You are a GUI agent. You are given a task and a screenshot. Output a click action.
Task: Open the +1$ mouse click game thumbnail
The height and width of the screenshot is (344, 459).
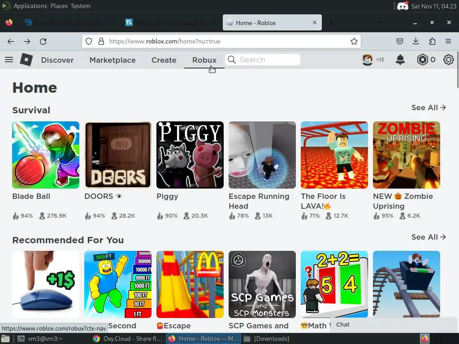46,284
